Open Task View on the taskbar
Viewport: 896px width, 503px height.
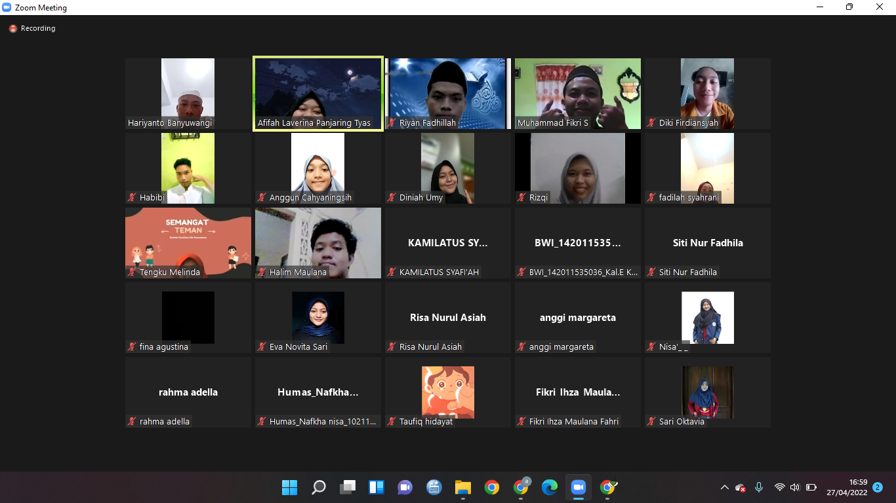pyautogui.click(x=348, y=487)
